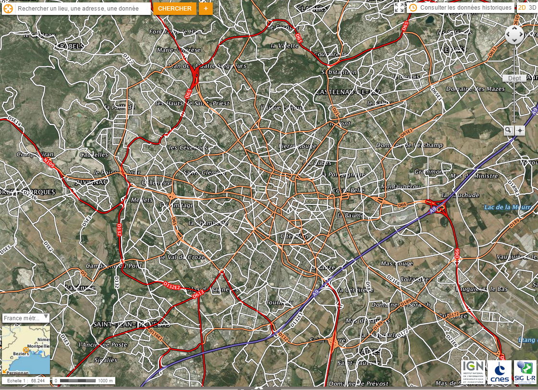Image resolution: width=538 pixels, height=390 pixels.
Task: Click the 'Echelle 1 : 68.244' scale box
Action: [x=26, y=381]
